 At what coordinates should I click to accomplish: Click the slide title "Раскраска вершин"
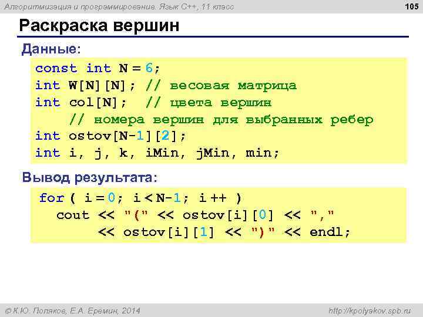99,26
